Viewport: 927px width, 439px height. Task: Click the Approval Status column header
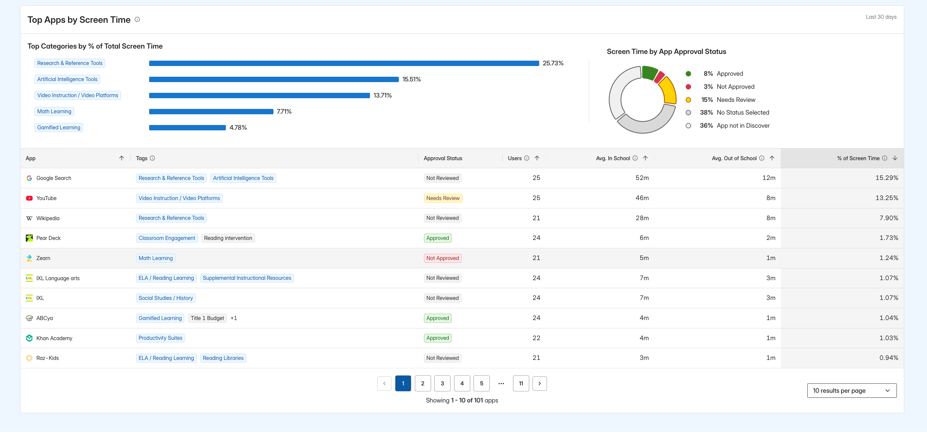(x=443, y=158)
